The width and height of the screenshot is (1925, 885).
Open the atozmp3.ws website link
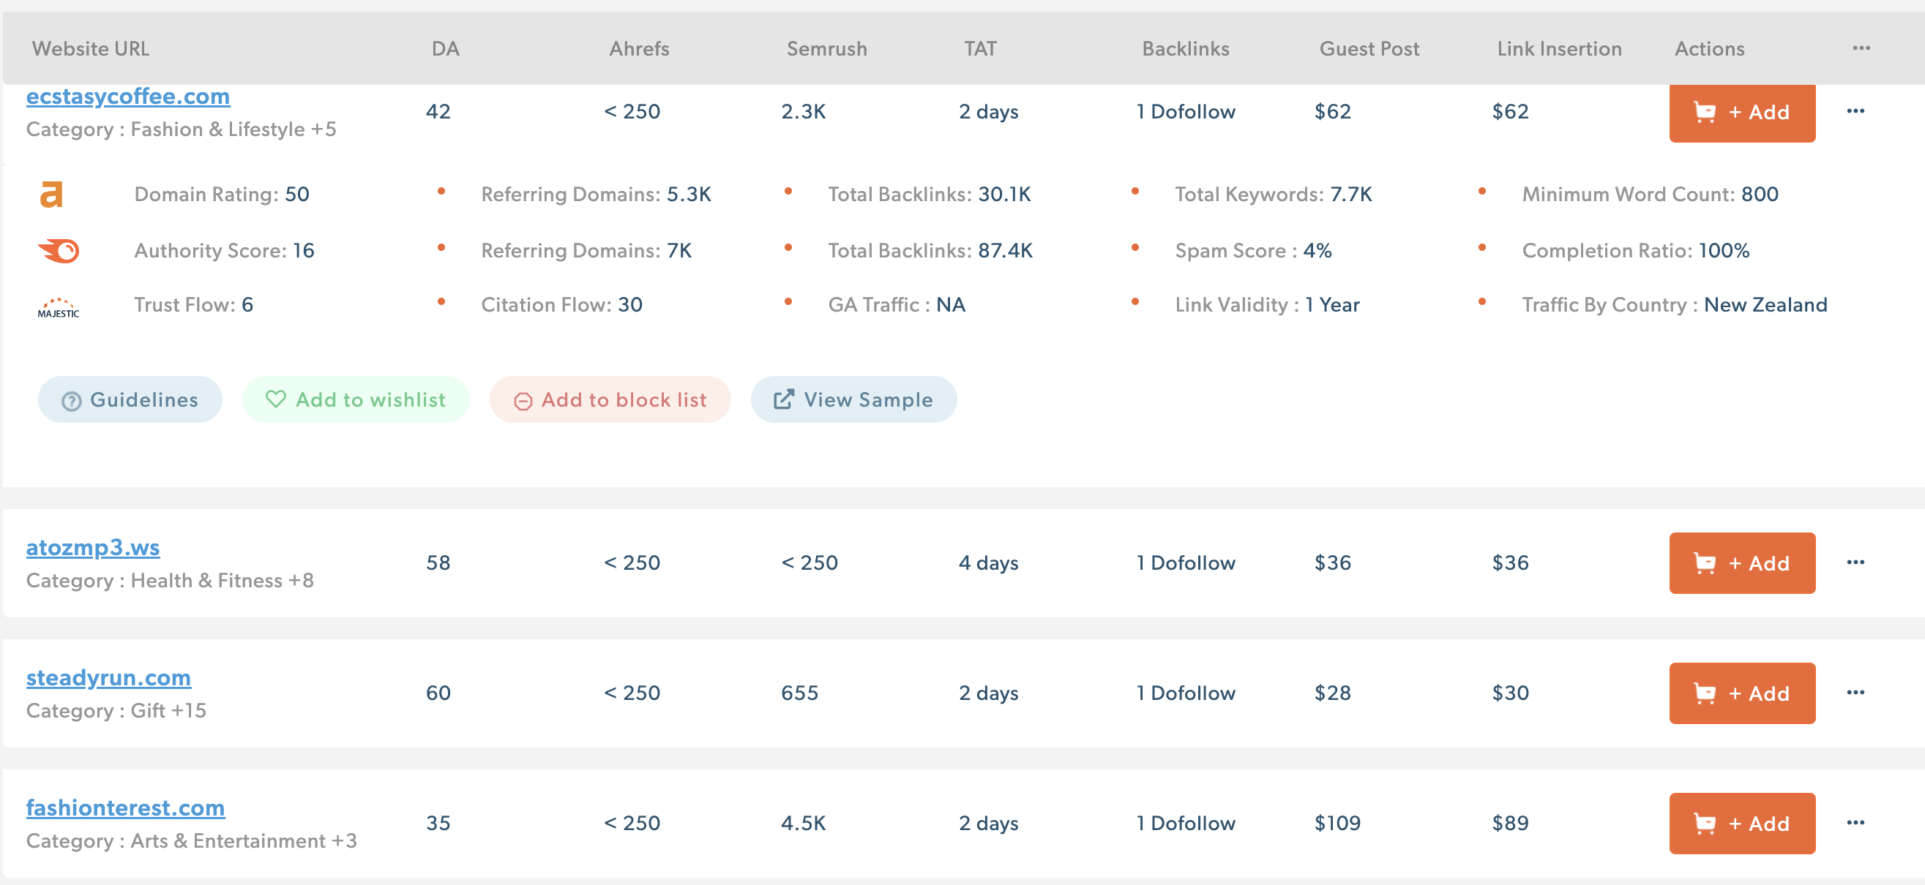(93, 547)
